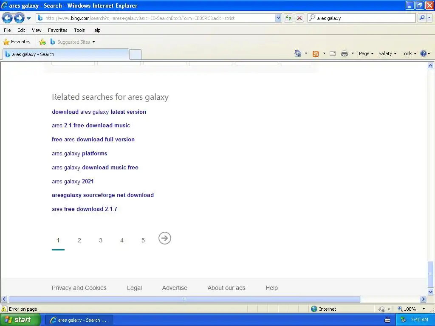Go to results page 2

tap(79, 240)
